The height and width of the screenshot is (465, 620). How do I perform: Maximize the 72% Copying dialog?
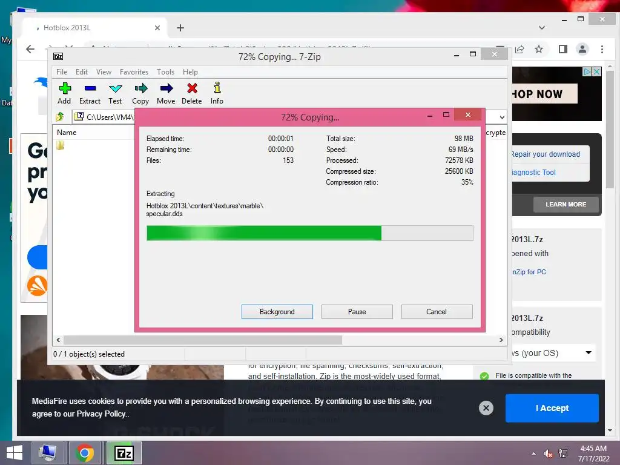pos(446,114)
